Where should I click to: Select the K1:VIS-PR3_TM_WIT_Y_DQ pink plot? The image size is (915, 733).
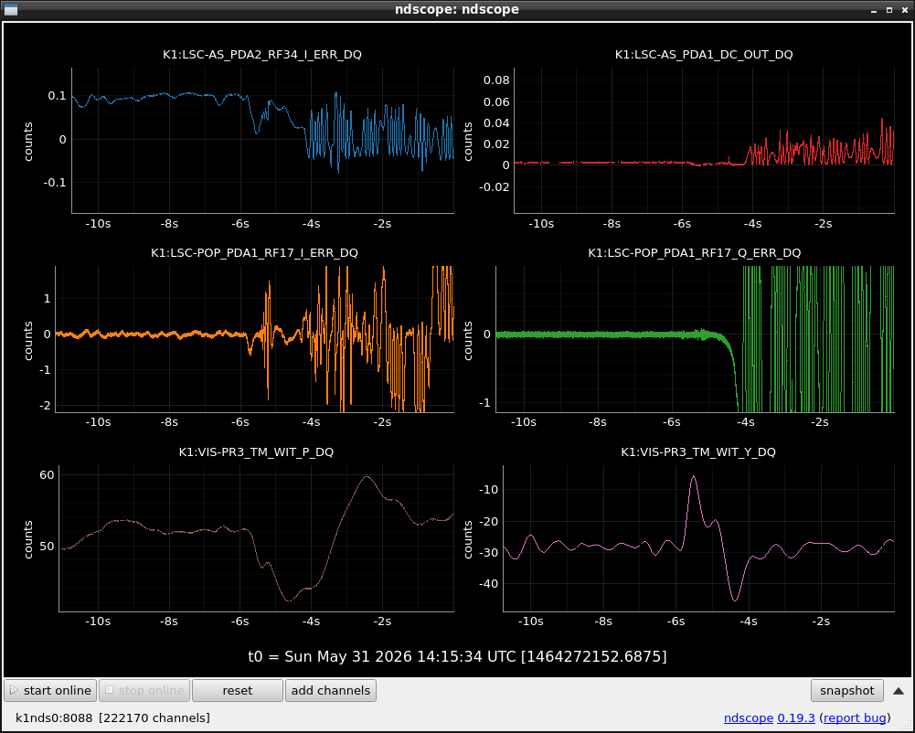pyautogui.click(x=698, y=538)
